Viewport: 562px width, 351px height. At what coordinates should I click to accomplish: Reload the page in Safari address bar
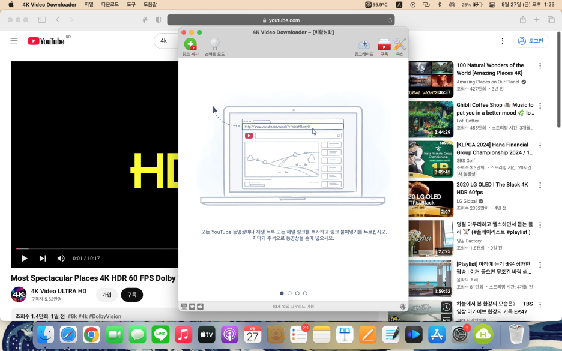pyautogui.click(x=390, y=20)
